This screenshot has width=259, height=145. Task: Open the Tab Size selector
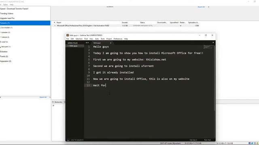click(193, 140)
